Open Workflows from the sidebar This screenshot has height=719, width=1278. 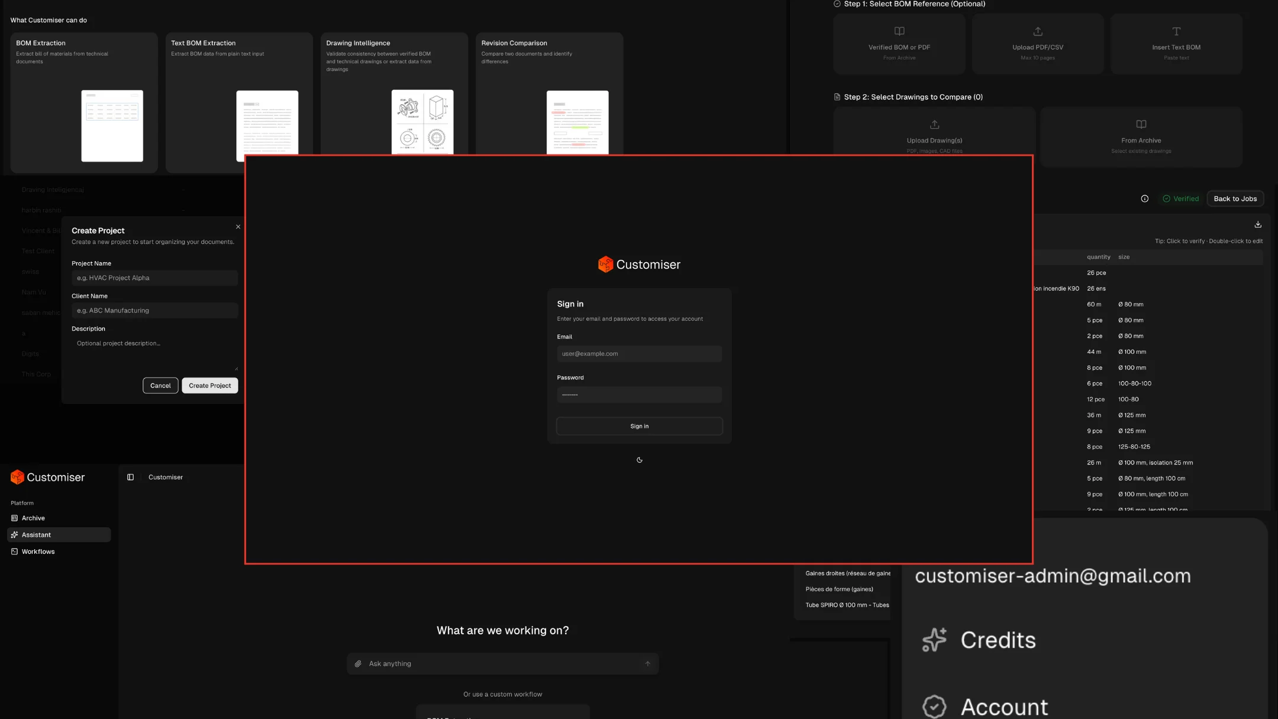(38, 551)
